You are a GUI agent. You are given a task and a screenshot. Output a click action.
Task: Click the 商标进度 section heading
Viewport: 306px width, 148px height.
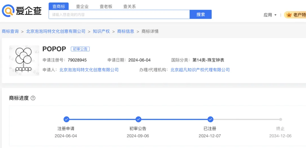pyautogui.click(x=19, y=98)
